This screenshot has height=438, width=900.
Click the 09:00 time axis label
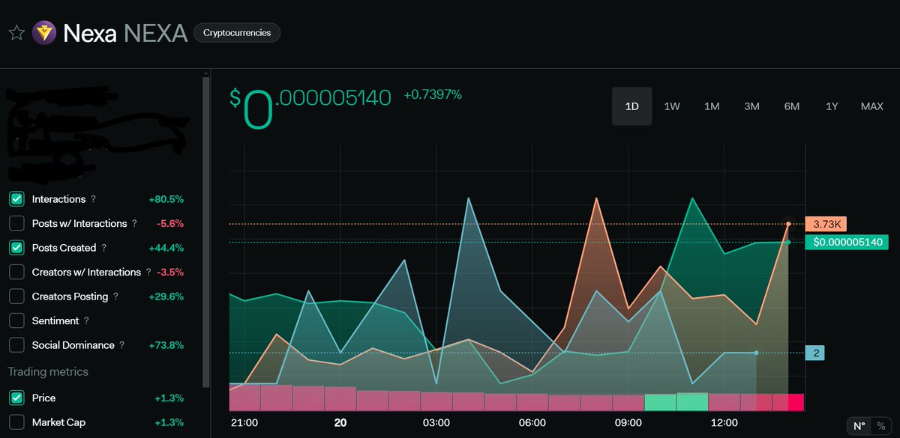pos(628,423)
